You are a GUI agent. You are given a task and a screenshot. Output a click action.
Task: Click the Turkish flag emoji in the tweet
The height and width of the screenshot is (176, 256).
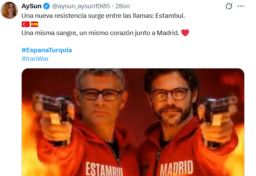click(25, 24)
